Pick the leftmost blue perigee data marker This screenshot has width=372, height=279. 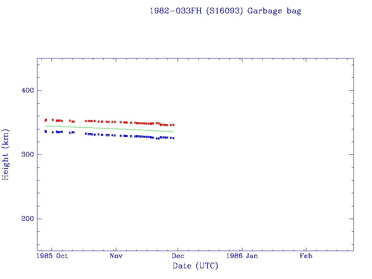[46, 132]
